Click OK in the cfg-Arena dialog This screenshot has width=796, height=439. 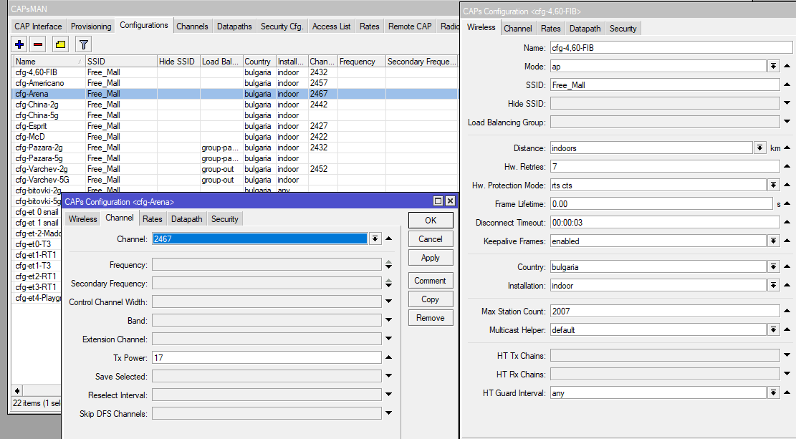(x=431, y=221)
